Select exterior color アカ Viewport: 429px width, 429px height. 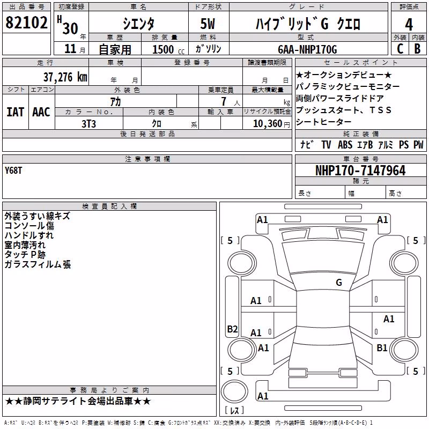tap(115, 102)
